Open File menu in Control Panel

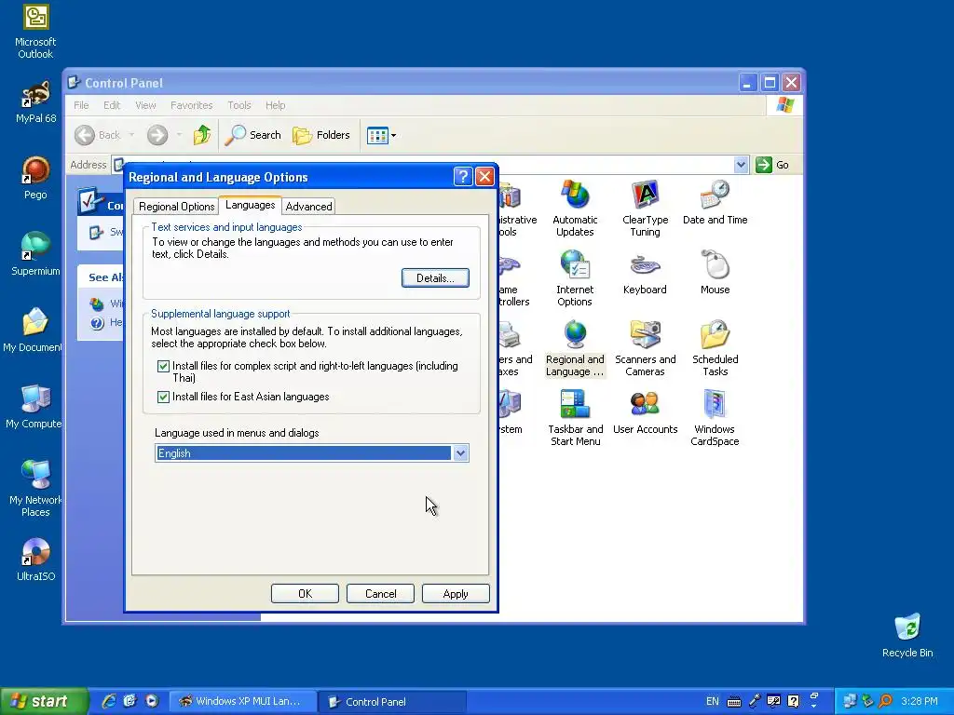point(81,105)
